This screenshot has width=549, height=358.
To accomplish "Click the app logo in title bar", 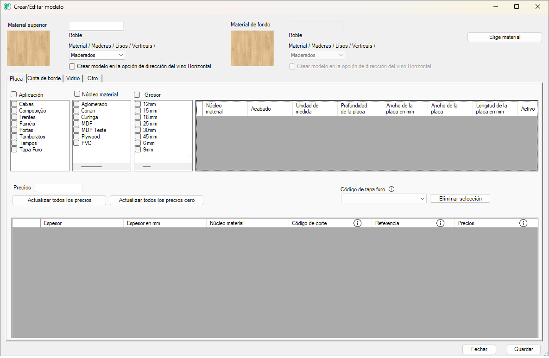I will coord(7,7).
